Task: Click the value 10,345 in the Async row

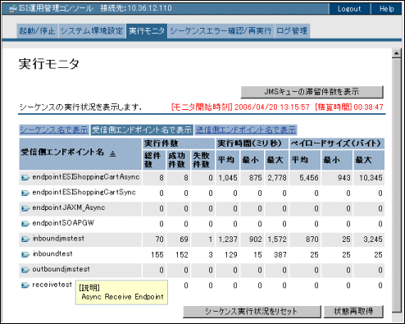Action: (x=371, y=178)
